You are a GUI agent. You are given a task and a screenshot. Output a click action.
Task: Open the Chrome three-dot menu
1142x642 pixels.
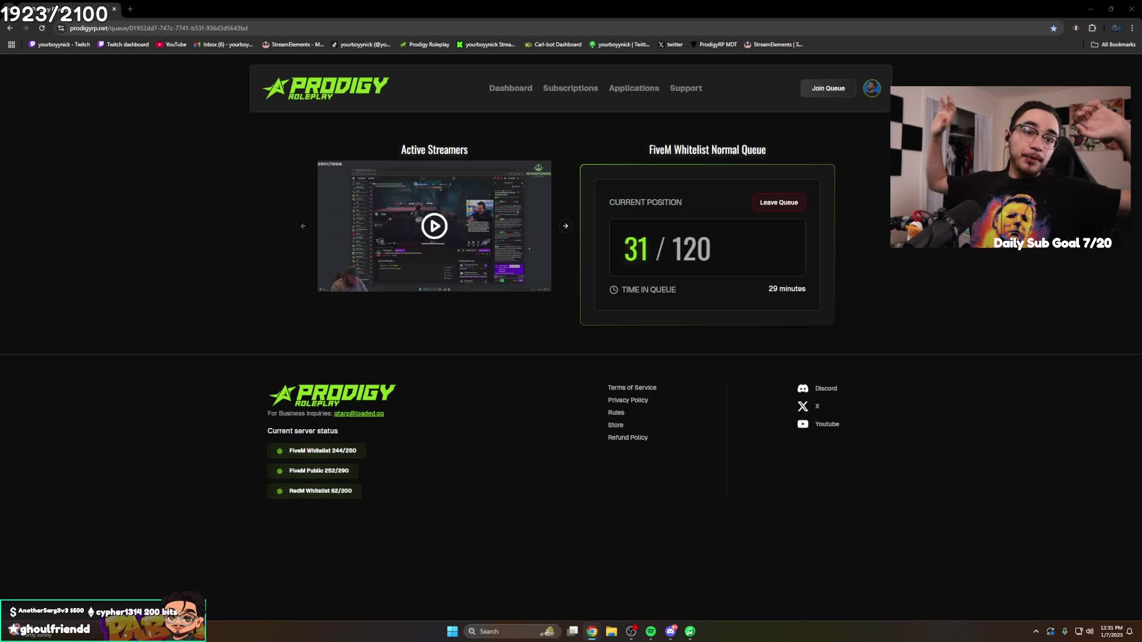click(x=1132, y=28)
